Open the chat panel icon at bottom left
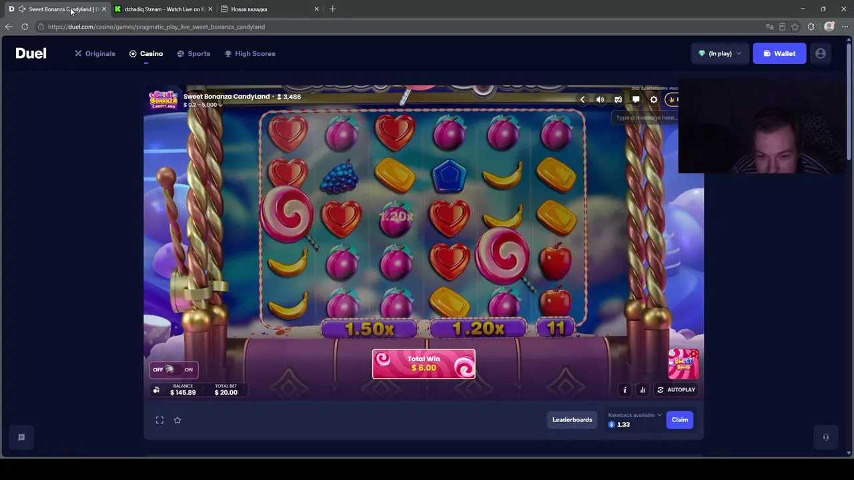The width and height of the screenshot is (854, 480). coord(21,437)
